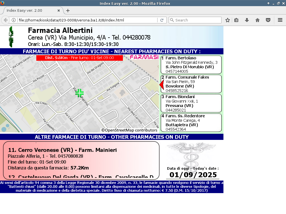Click the bookmark star icon
Screen dimensions: 286x214
click(x=228, y=20)
